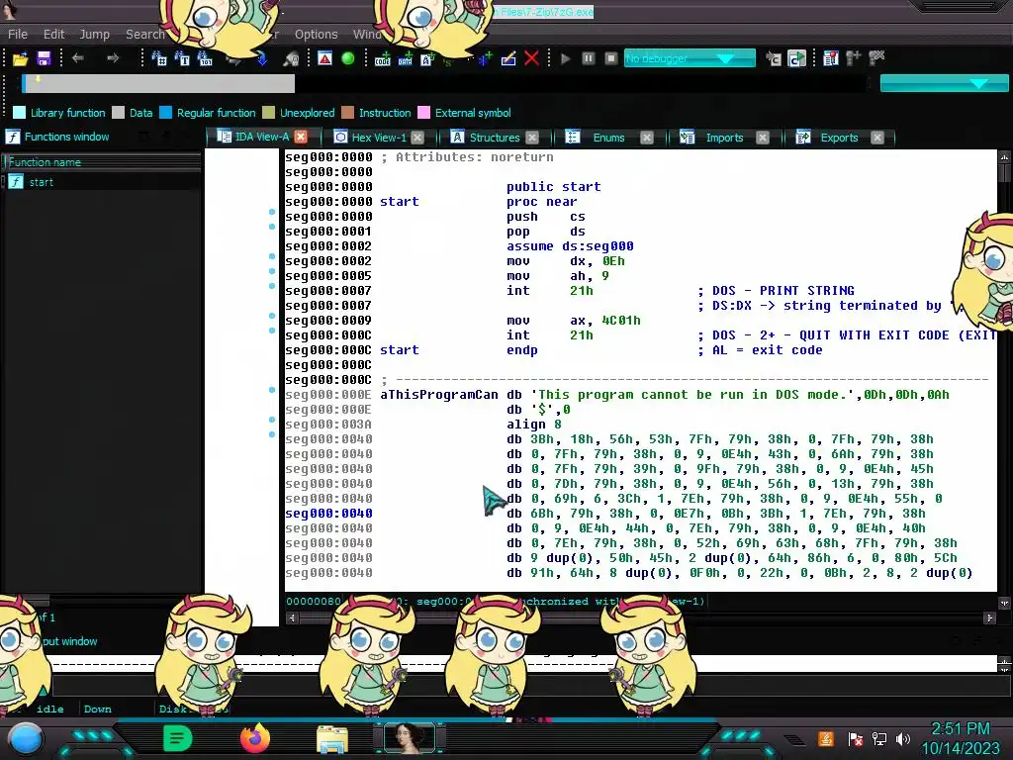The width and height of the screenshot is (1013, 760).
Task: Click the Unexplored legend color swatch
Action: [269, 113]
